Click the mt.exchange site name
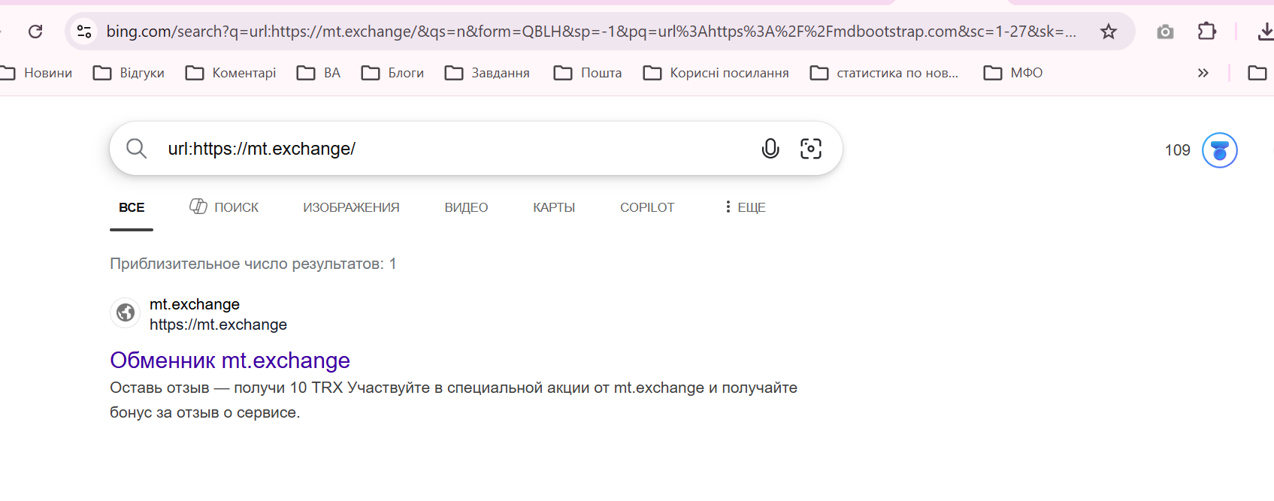Screen dimensions: 1274x501 [x=195, y=304]
